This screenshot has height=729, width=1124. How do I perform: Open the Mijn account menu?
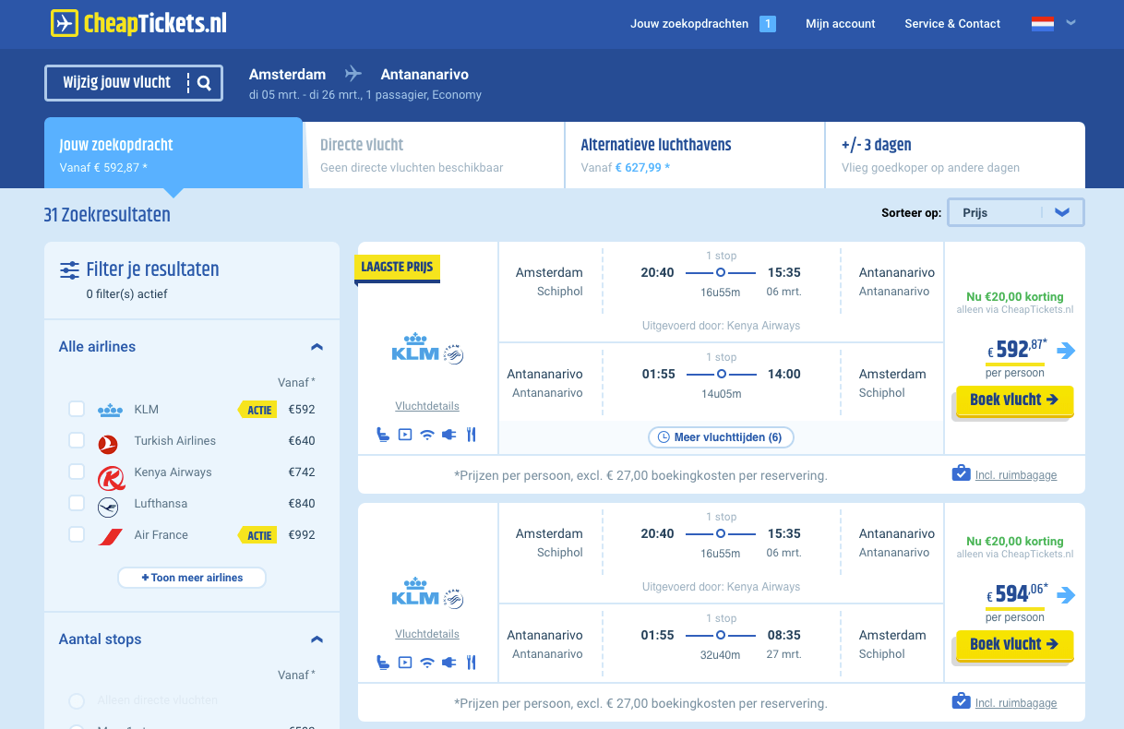point(840,24)
